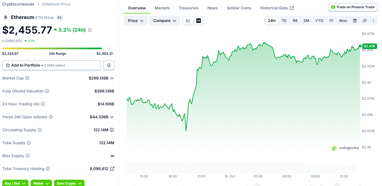Image resolution: width=382 pixels, height=186 pixels.
Task: Click info icon next to Total Treasury Holding
Action: (48, 169)
